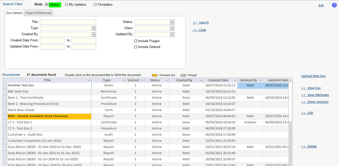
Task: Click the Version column header dropdown arrow
Action: pyautogui.click(x=142, y=80)
